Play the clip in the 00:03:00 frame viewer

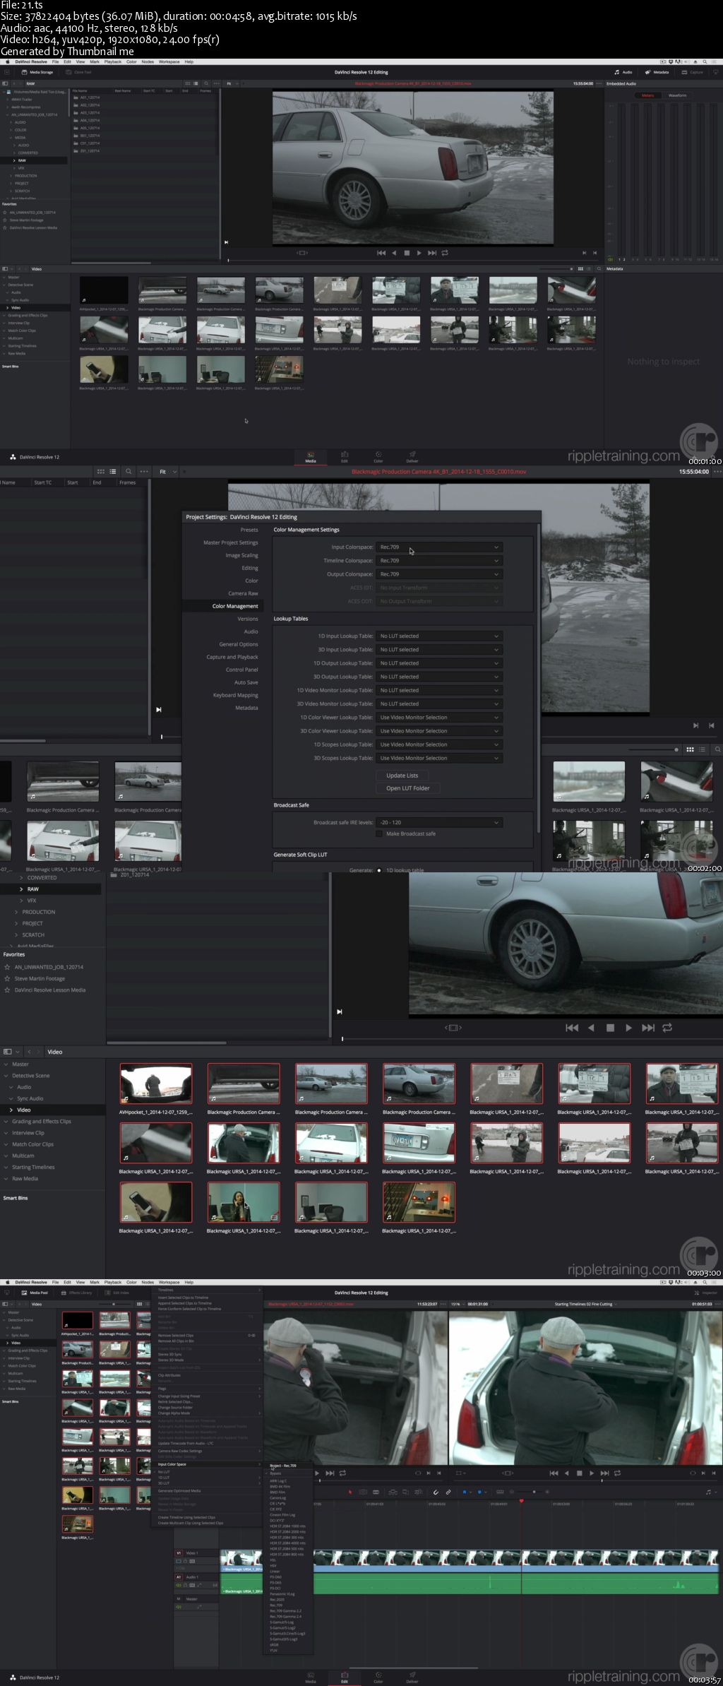coord(628,1028)
